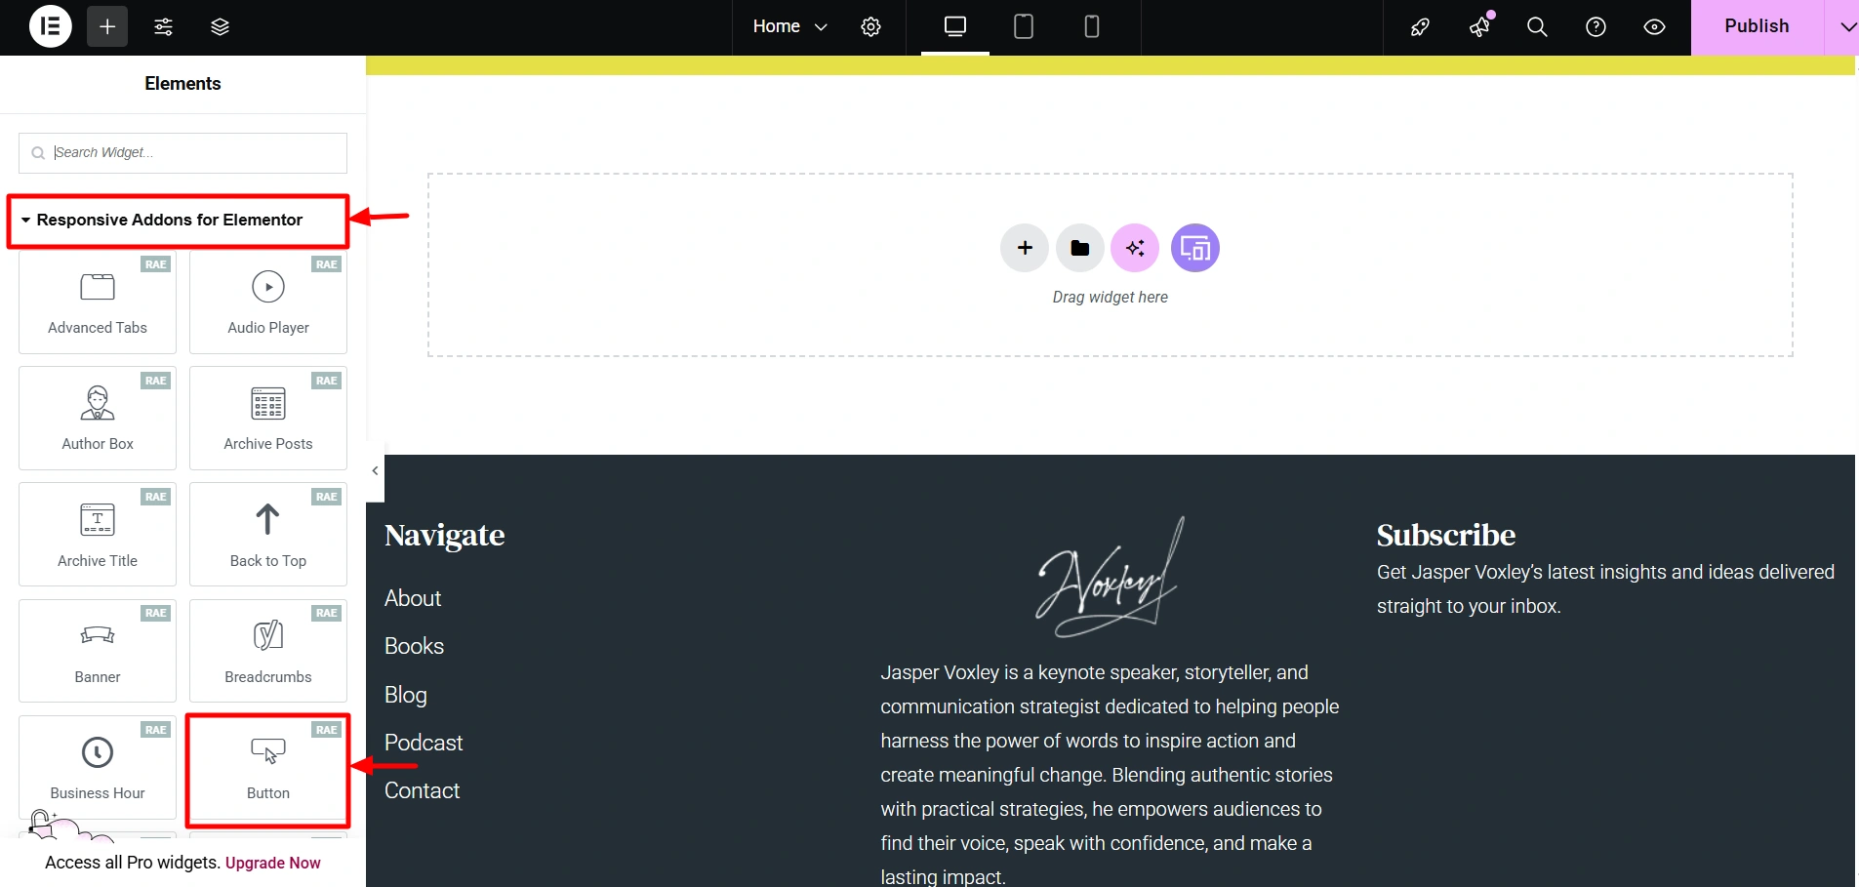Open the What's New notifications icon
This screenshot has height=887, width=1859.
click(x=1480, y=26)
